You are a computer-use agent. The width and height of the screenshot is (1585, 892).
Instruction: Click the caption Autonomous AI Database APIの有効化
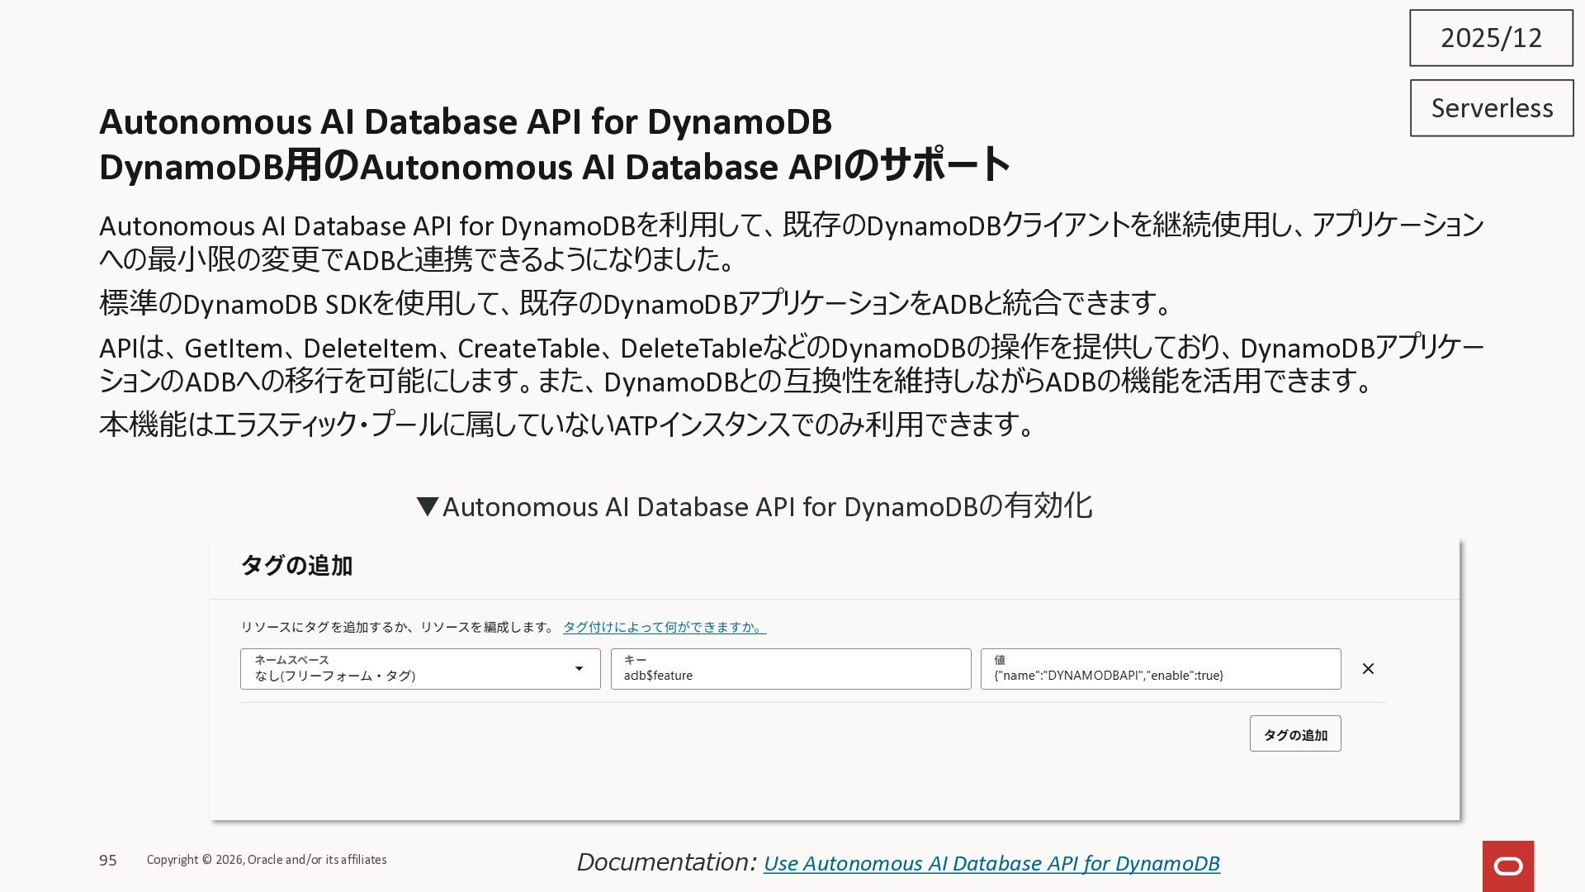pos(767,506)
